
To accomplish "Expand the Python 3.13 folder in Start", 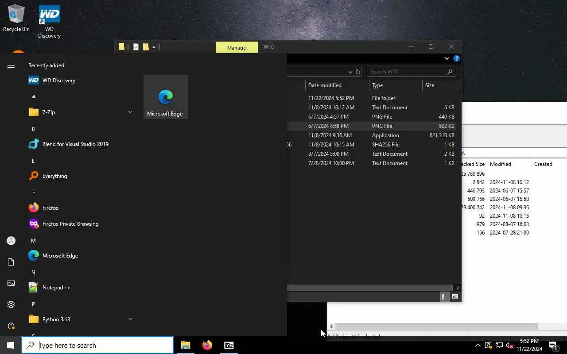I will pos(130,319).
